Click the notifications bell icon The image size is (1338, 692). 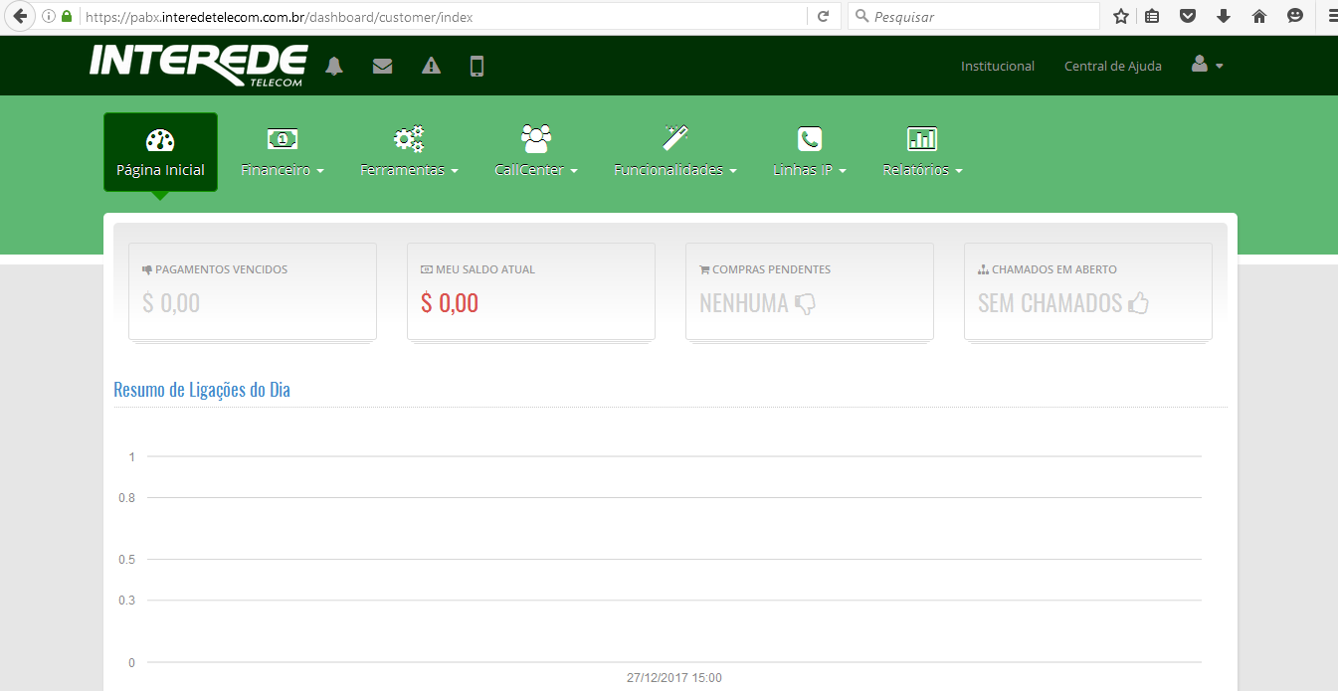click(x=334, y=67)
